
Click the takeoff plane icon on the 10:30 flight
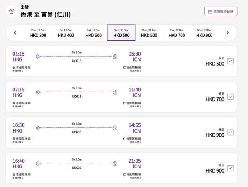click(x=38, y=128)
